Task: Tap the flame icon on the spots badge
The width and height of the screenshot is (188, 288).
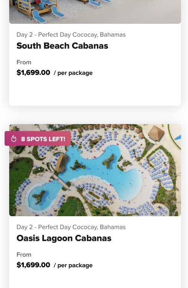Action: click(14, 139)
